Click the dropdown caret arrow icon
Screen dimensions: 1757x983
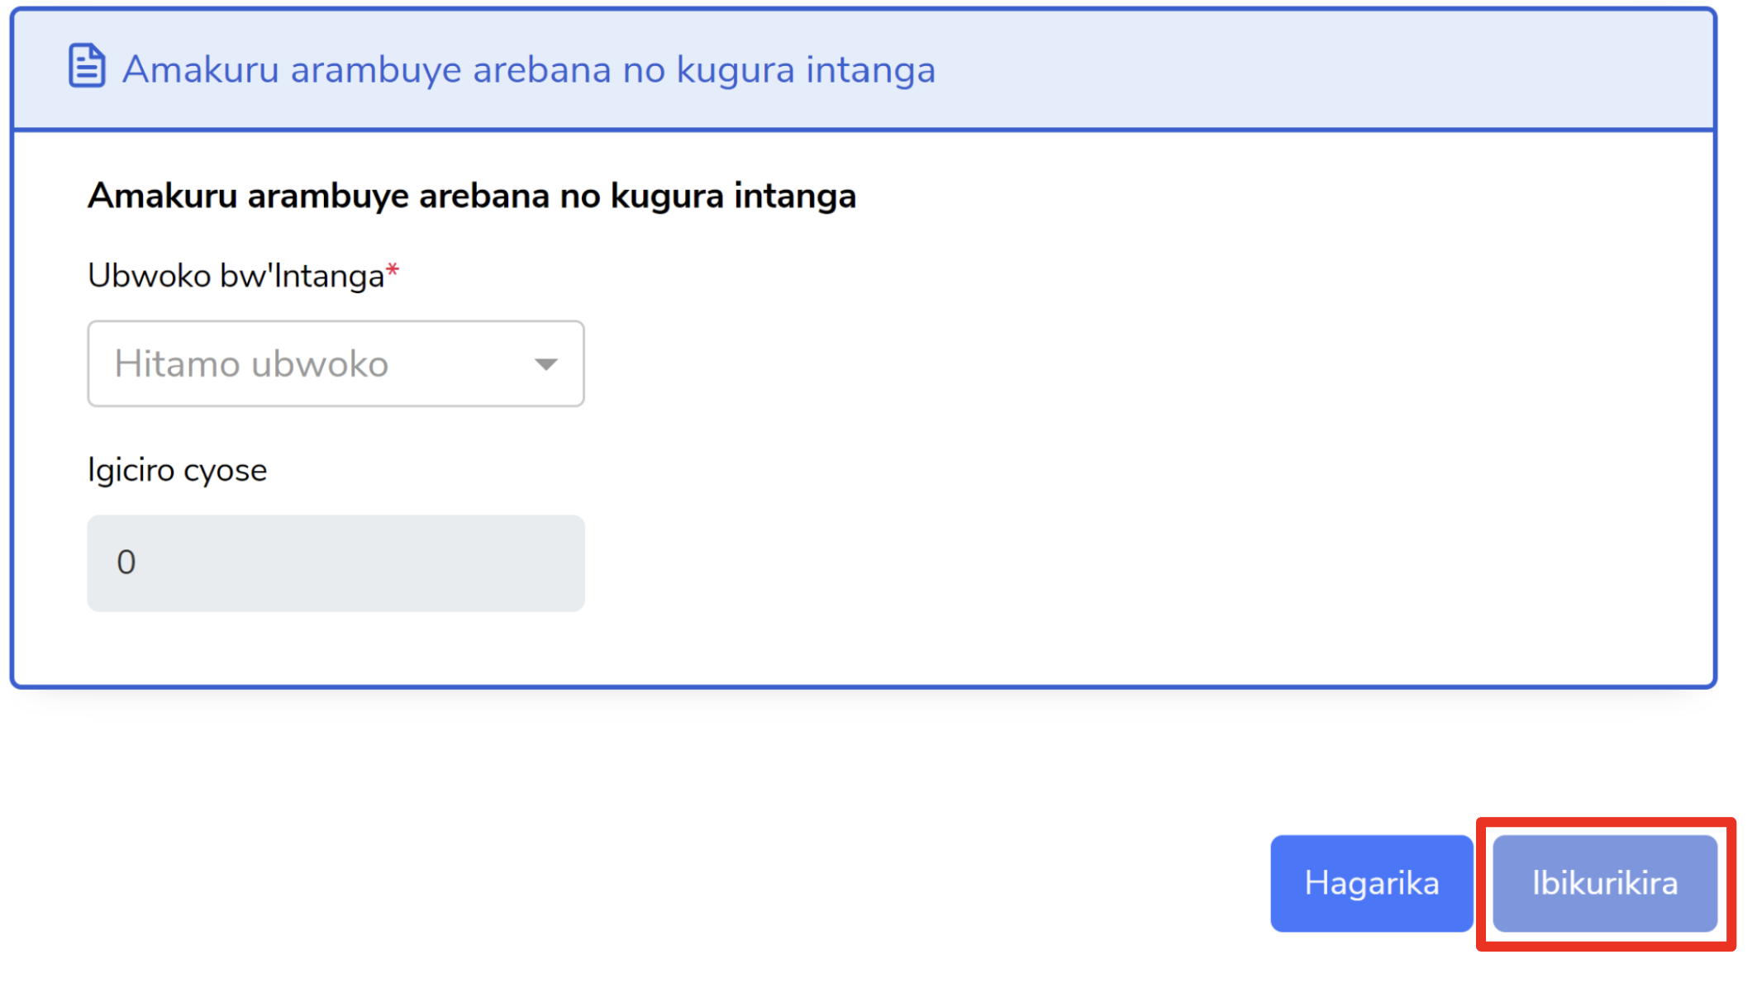[x=545, y=364]
